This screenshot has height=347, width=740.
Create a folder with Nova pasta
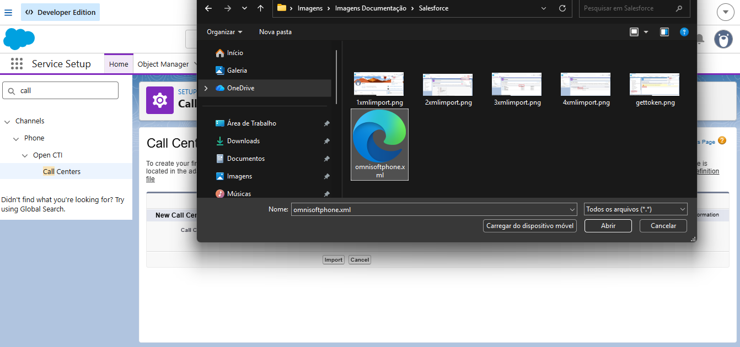[275, 32]
